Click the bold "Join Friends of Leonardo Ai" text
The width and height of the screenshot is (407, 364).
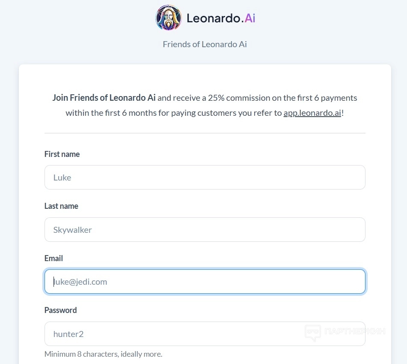click(104, 98)
